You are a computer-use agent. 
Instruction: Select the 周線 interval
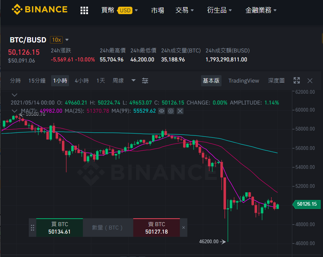click(118, 81)
